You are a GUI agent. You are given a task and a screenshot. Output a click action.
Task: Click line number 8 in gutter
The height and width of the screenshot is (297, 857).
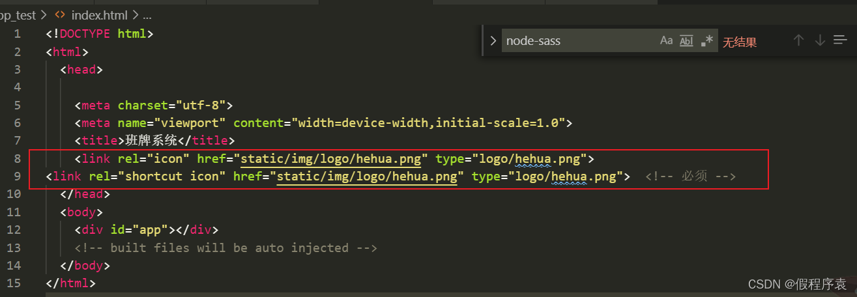(x=17, y=158)
